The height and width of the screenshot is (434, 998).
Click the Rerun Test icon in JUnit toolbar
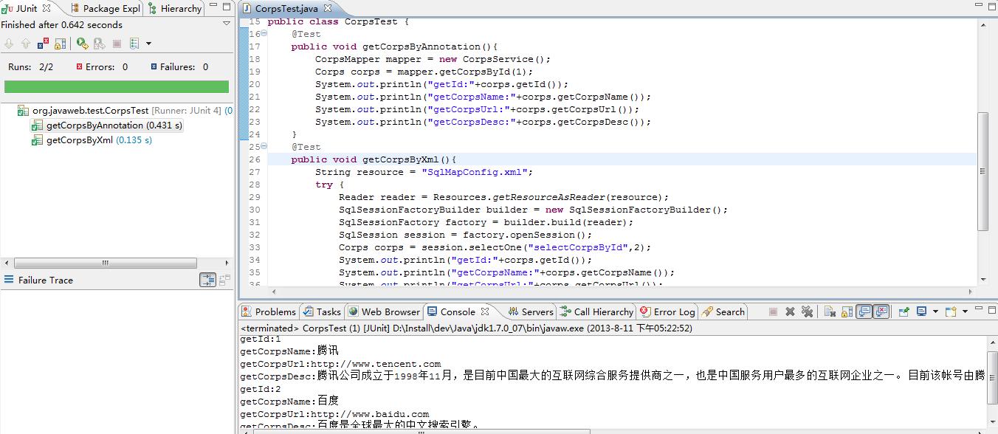tap(82, 44)
